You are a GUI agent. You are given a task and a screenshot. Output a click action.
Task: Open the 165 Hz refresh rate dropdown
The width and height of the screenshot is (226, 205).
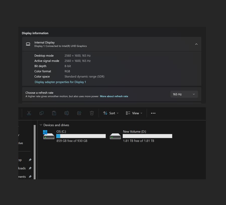(x=184, y=94)
